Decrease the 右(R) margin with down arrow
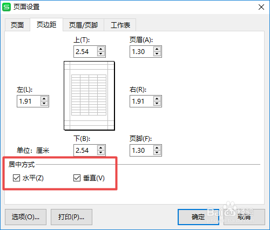This screenshot has height=230, width=270. click(x=157, y=104)
